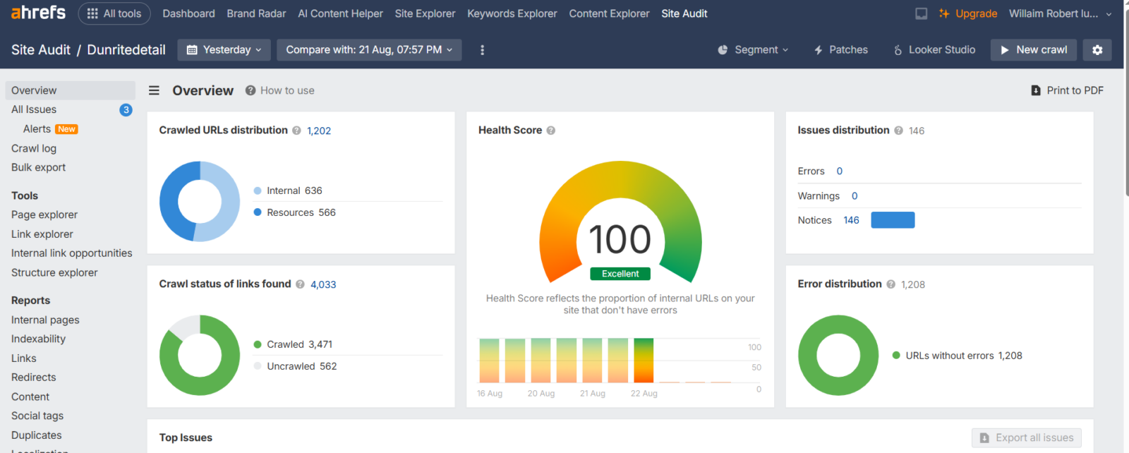Screen dimensions: 1129x453
Task: Open Page explorer tool
Action: click(x=44, y=215)
